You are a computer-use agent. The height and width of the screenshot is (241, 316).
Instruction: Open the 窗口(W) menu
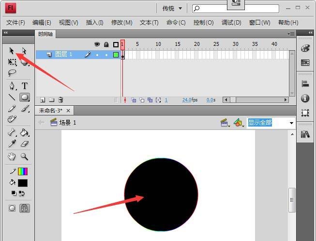click(259, 23)
